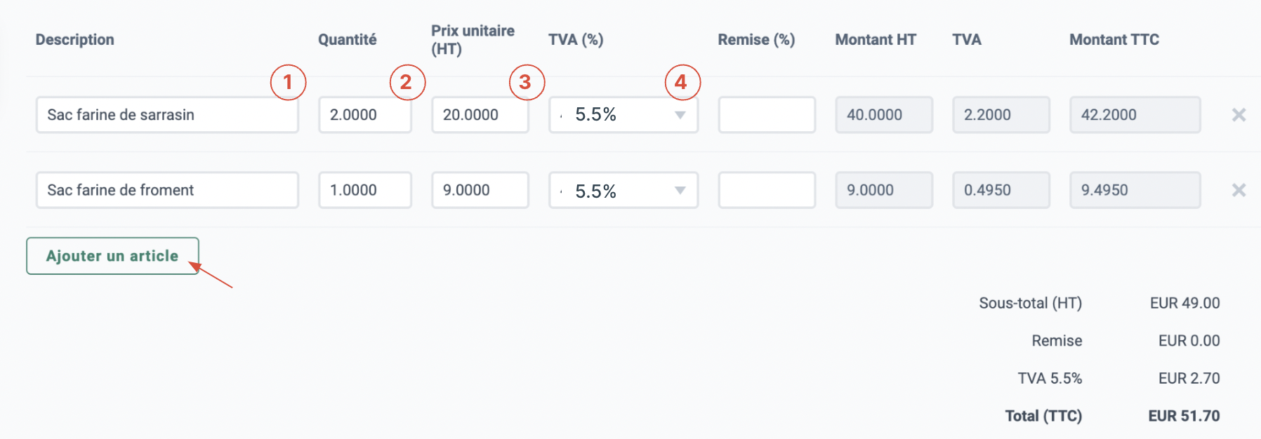The image size is (1261, 439).
Task: Select the Montant HT field showing 9.0000
Action: pos(884,190)
